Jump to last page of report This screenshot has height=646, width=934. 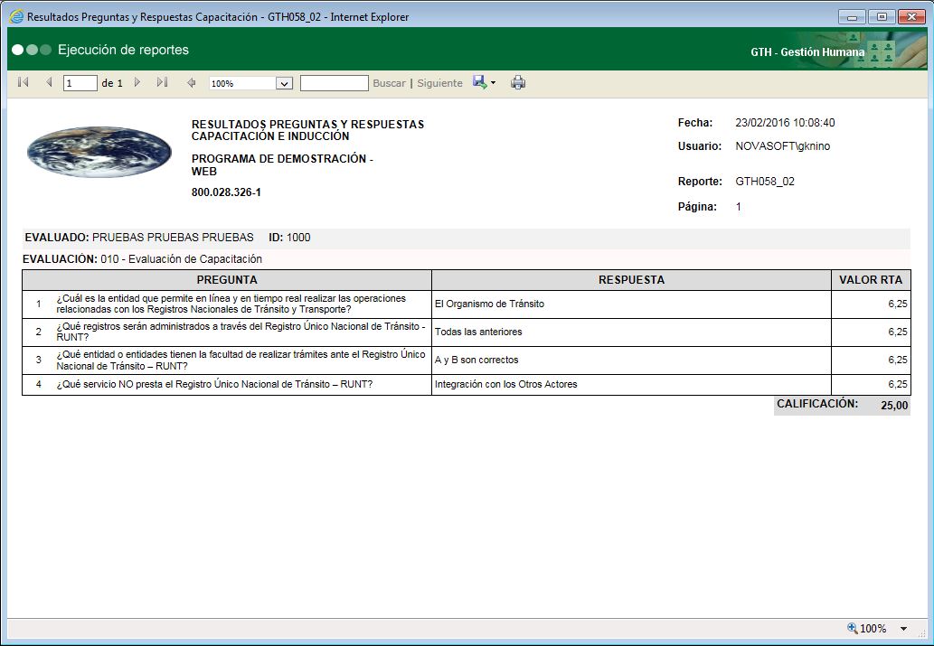162,82
